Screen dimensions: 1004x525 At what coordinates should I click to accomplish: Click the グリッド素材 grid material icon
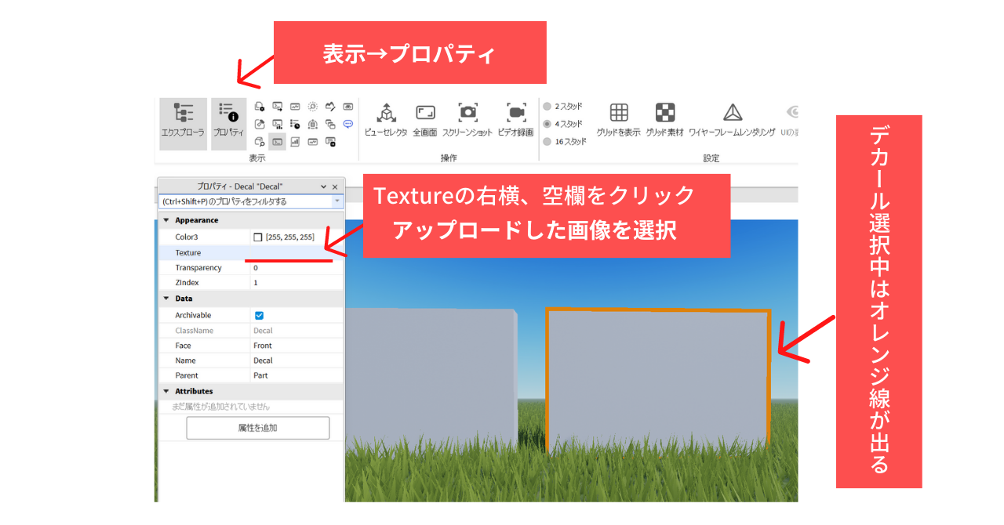click(665, 120)
